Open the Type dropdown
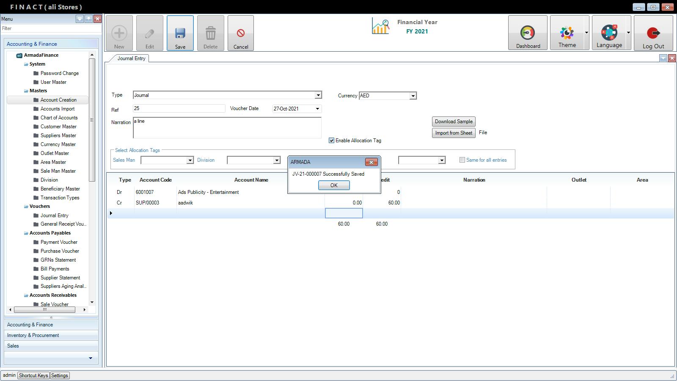677x381 pixels. pyautogui.click(x=318, y=95)
